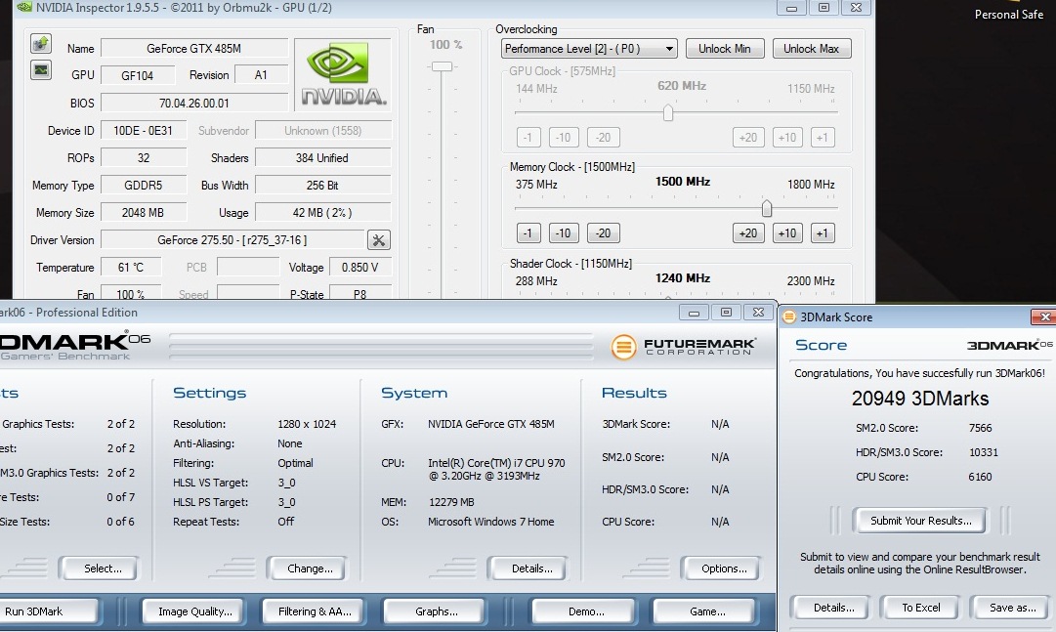The image size is (1056, 632).
Task: Click the Driver Version field
Action: [x=232, y=240]
